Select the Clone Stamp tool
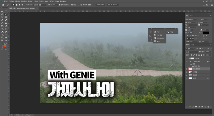Viewport: 214px width, 116px height. pyautogui.click(x=6, y=23)
